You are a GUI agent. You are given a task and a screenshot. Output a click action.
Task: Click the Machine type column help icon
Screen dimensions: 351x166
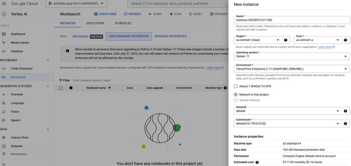point(225,88)
